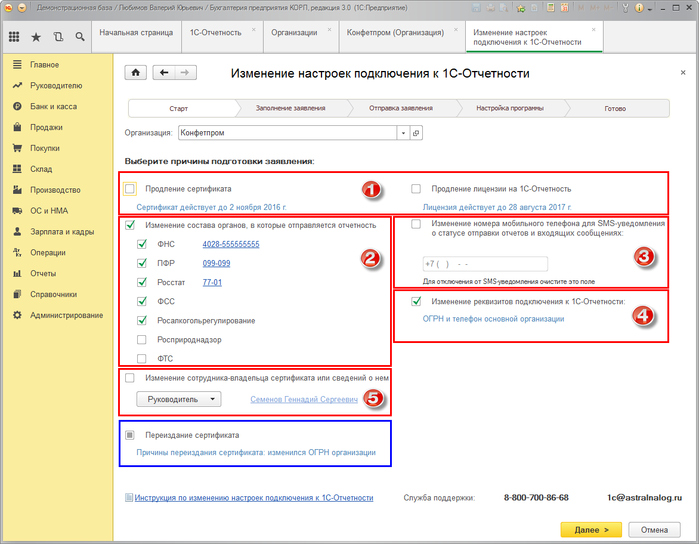Open the Продажи section in sidebar
The width and height of the screenshot is (699, 544).
38,128
